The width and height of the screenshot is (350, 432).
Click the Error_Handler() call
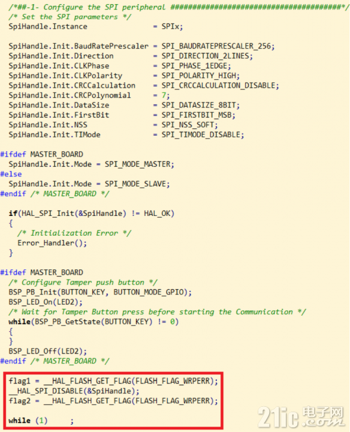52,243
